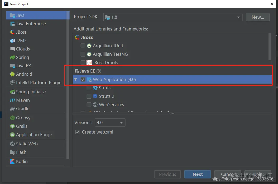Click the project types sidebar scrollbar

(x=68, y=85)
